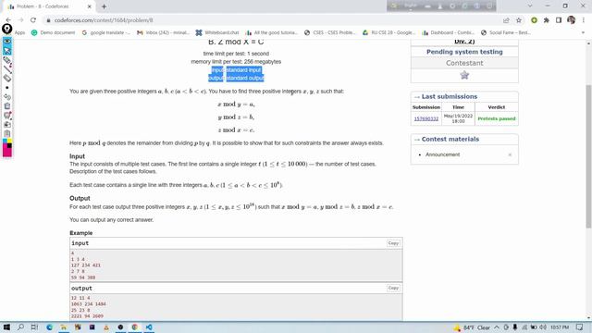Open submission 157690332 link
This screenshot has height=333, width=592.
pyautogui.click(x=425, y=118)
